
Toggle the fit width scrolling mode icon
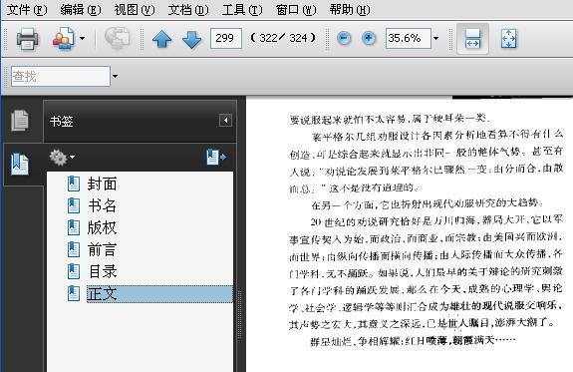tap(472, 39)
